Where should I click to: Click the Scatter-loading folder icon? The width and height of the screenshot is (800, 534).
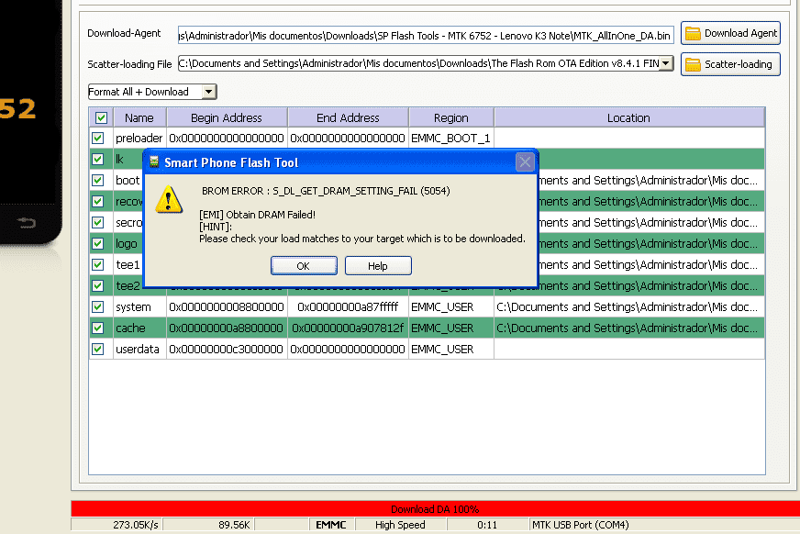click(x=693, y=65)
